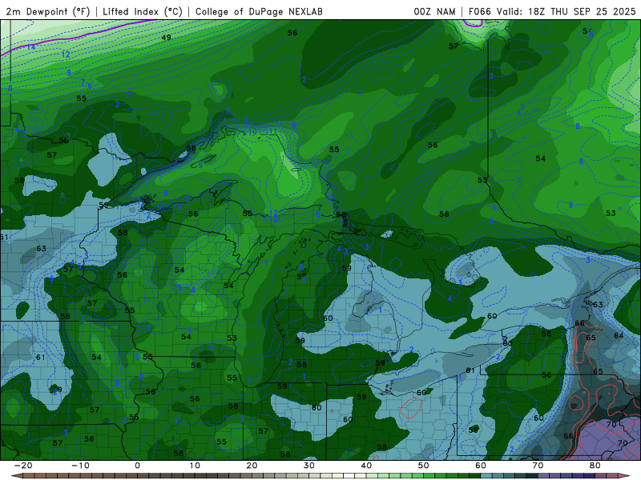Click the "20" color scale tick label
641x480 pixels.
point(252,466)
